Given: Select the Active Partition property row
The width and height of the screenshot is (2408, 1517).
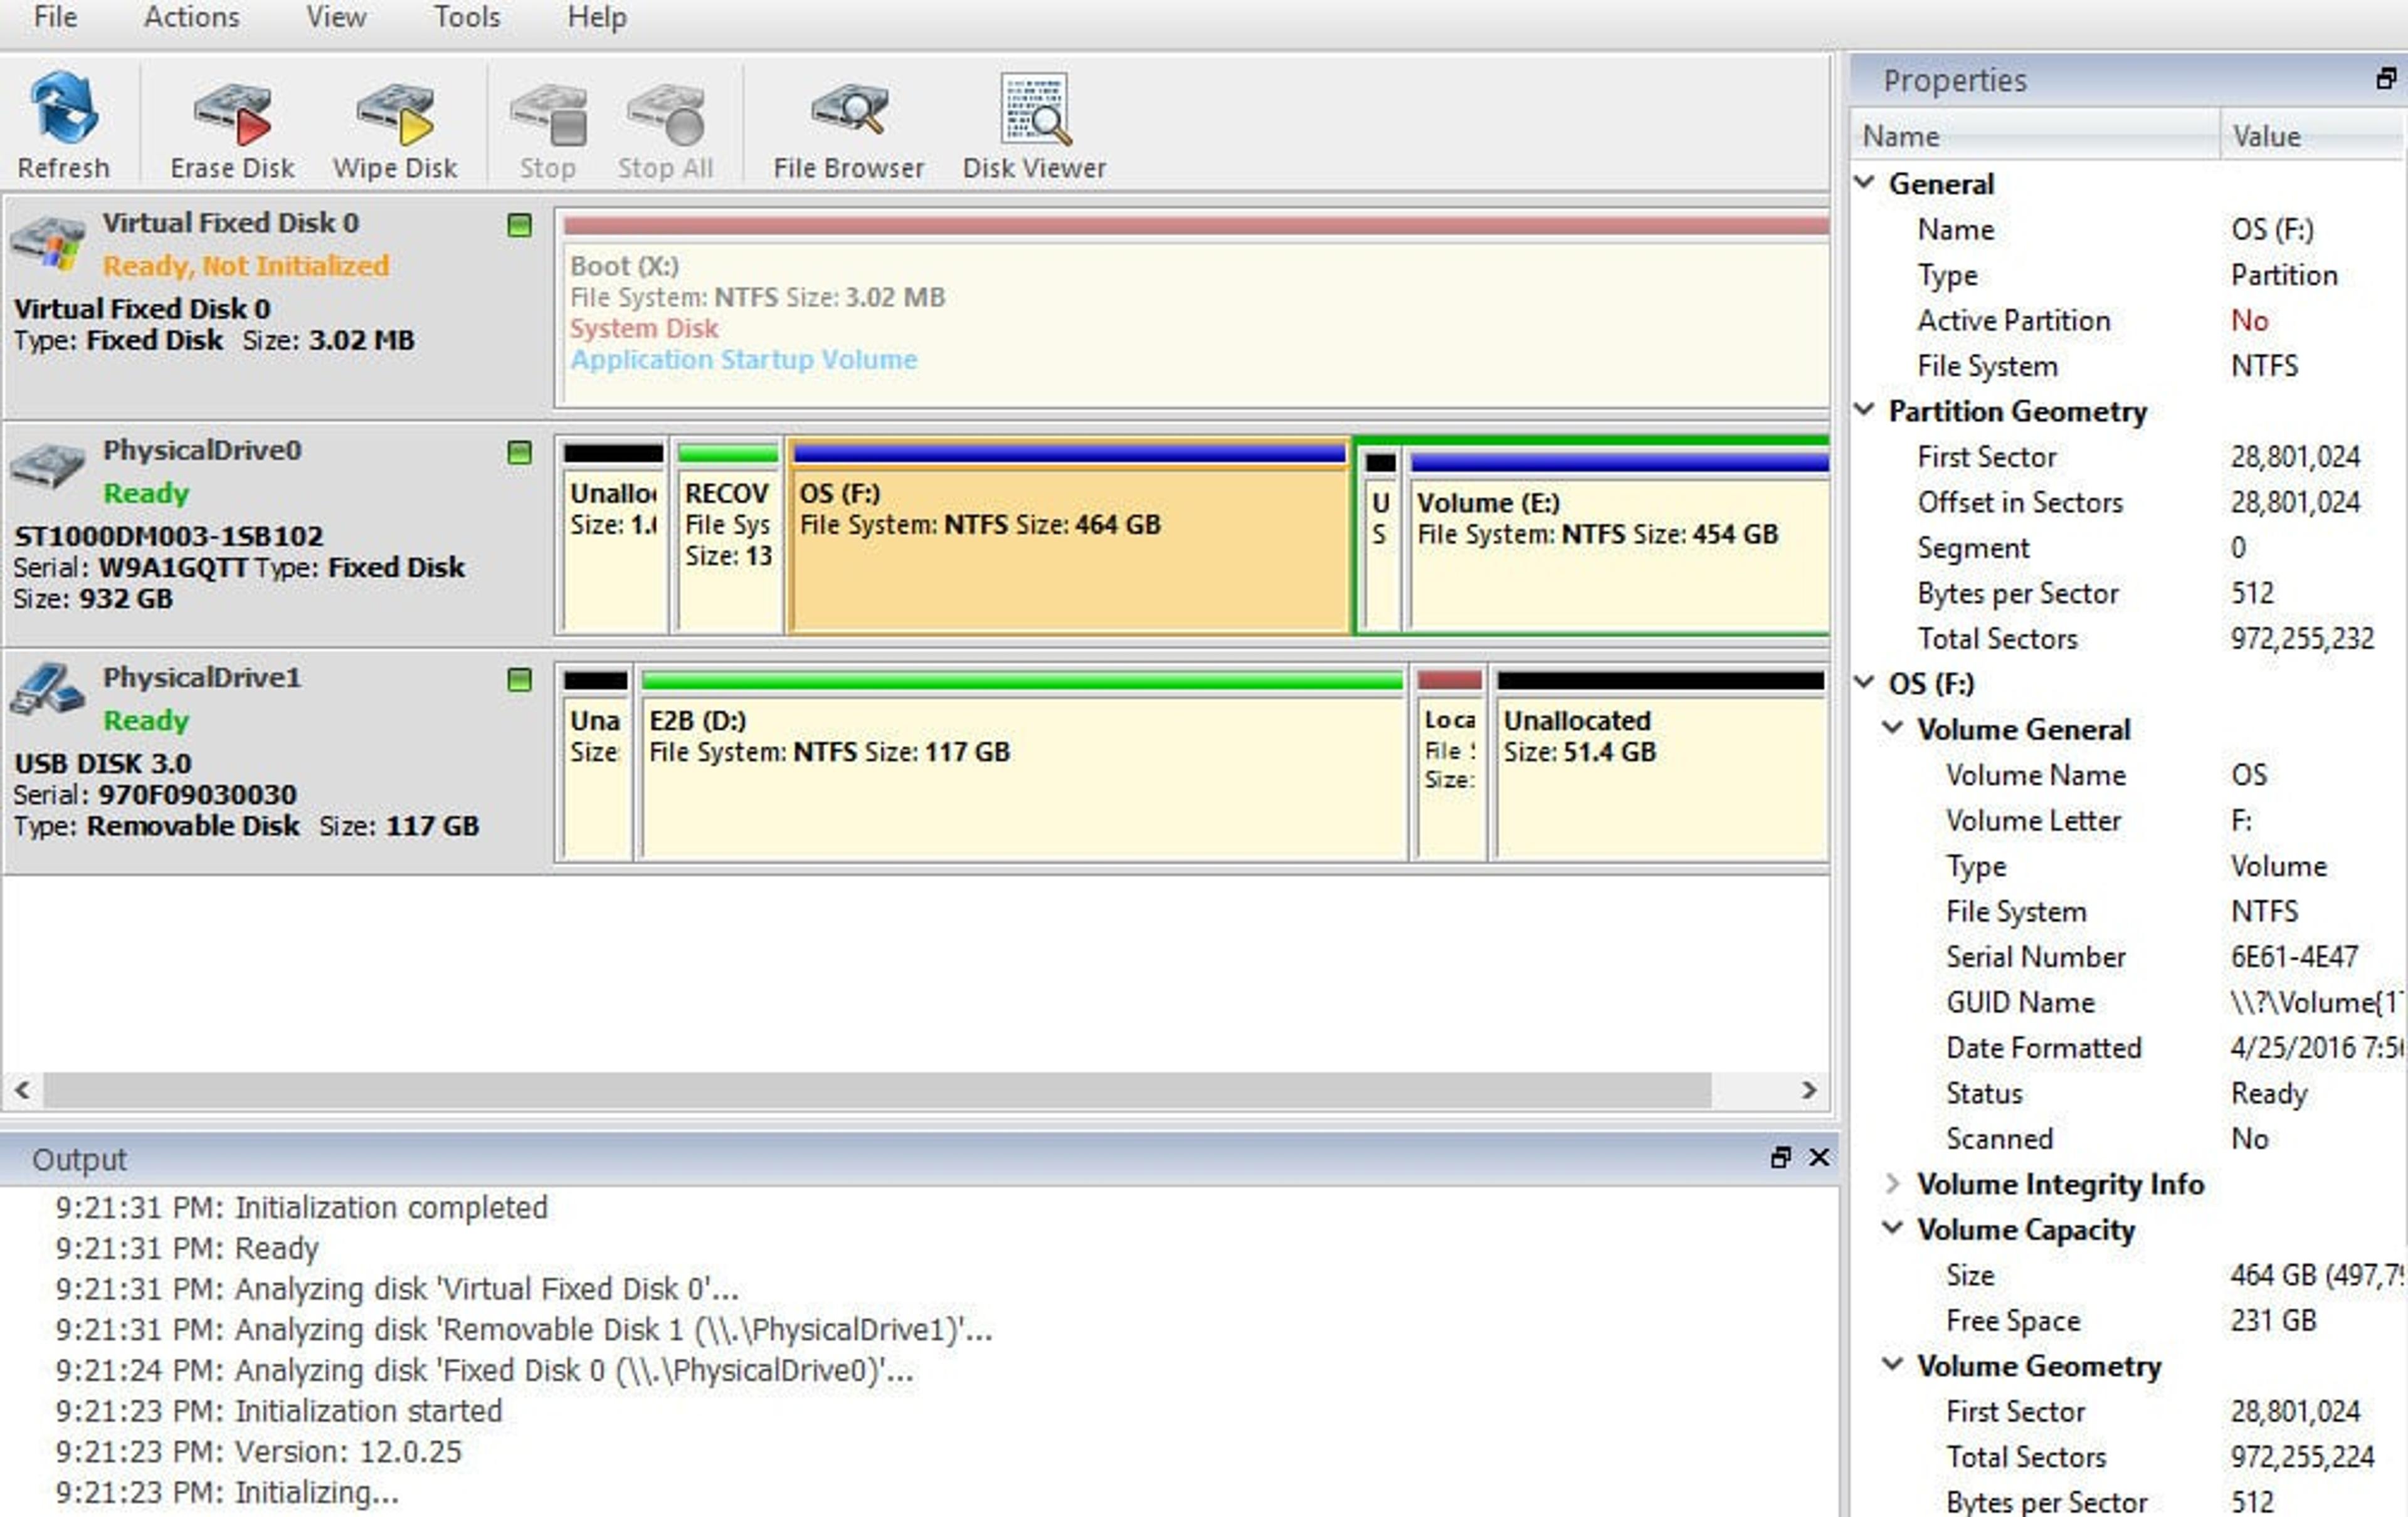Looking at the screenshot, I should [x=2128, y=320].
